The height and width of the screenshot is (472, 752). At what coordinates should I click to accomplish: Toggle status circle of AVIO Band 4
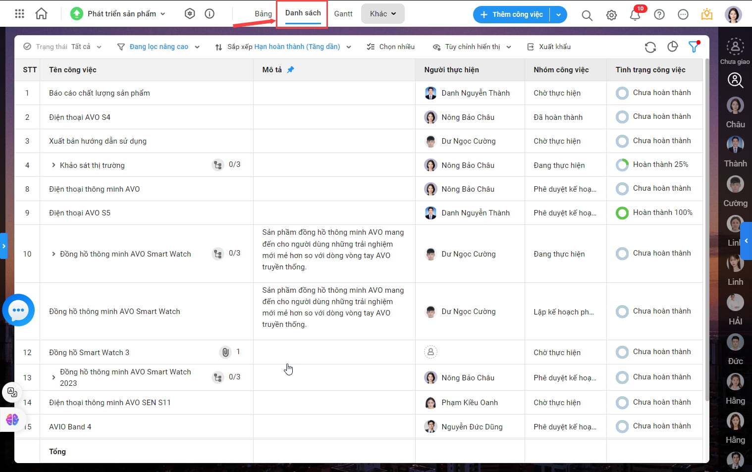pos(622,426)
